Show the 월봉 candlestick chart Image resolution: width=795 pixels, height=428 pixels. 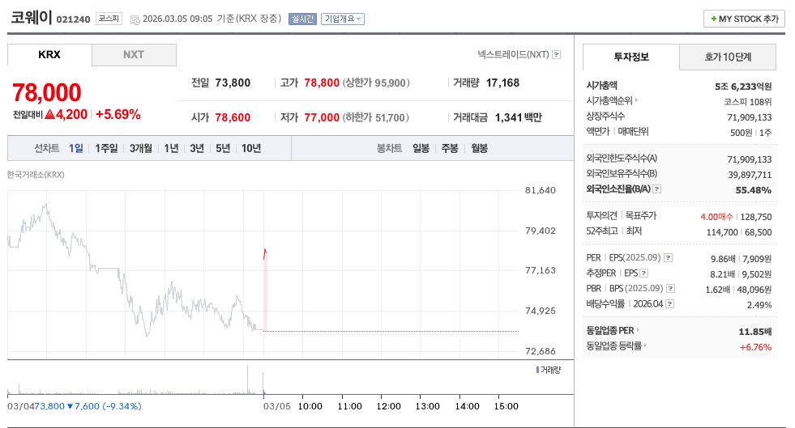(x=479, y=148)
